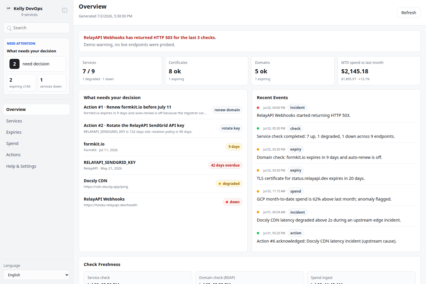The height and width of the screenshot is (284, 426).
Task: Click the Domain check (RDAP) freshness card
Action: (250, 278)
